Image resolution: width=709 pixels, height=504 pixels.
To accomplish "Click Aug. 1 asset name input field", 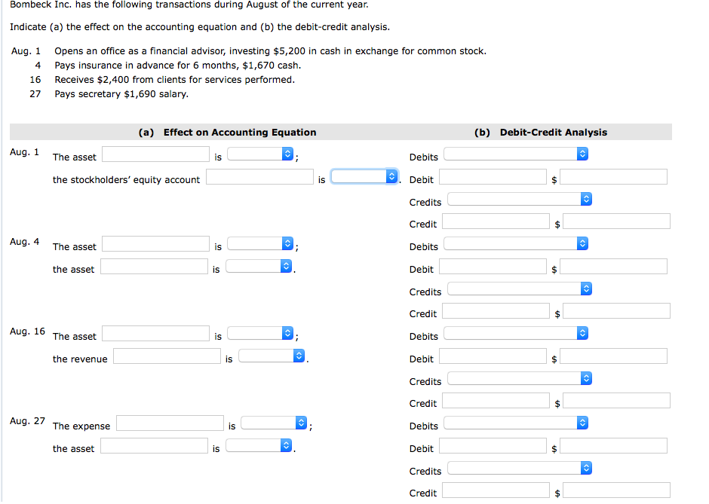I will [x=156, y=154].
